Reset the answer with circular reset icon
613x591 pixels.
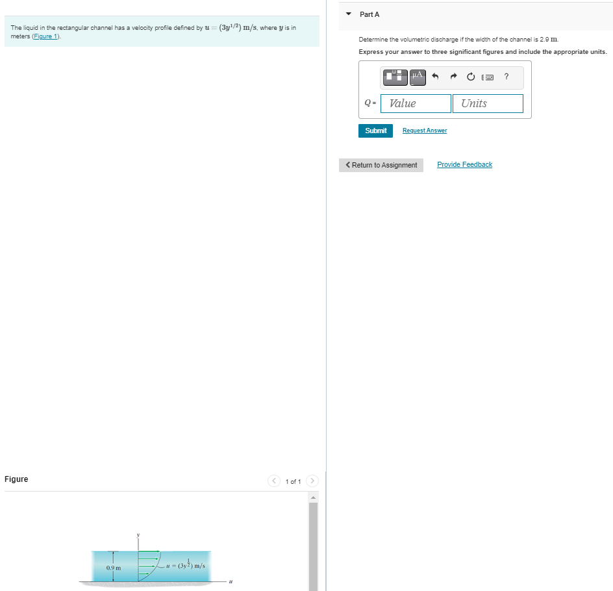470,77
